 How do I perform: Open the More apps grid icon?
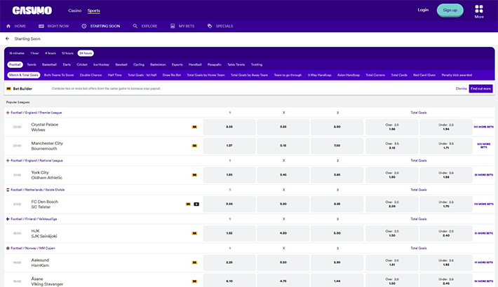(x=479, y=8)
